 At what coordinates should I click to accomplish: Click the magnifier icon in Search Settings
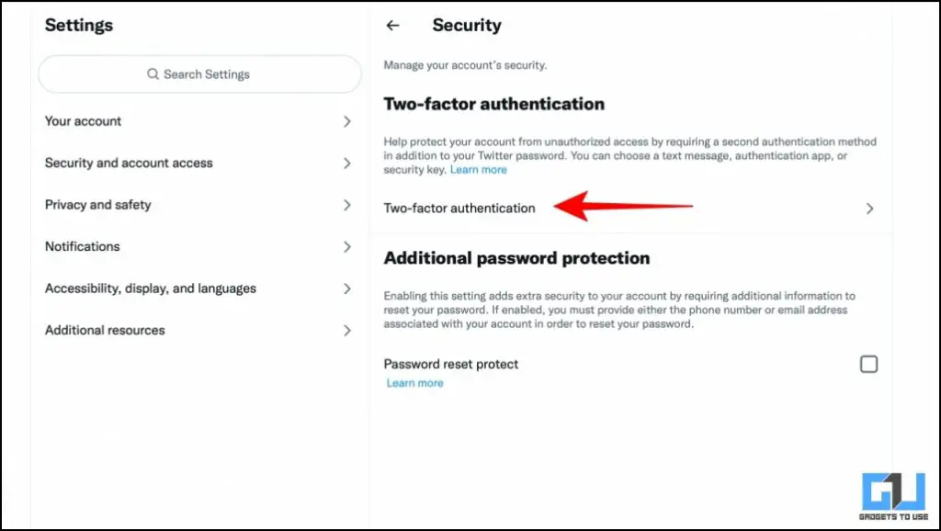click(153, 73)
